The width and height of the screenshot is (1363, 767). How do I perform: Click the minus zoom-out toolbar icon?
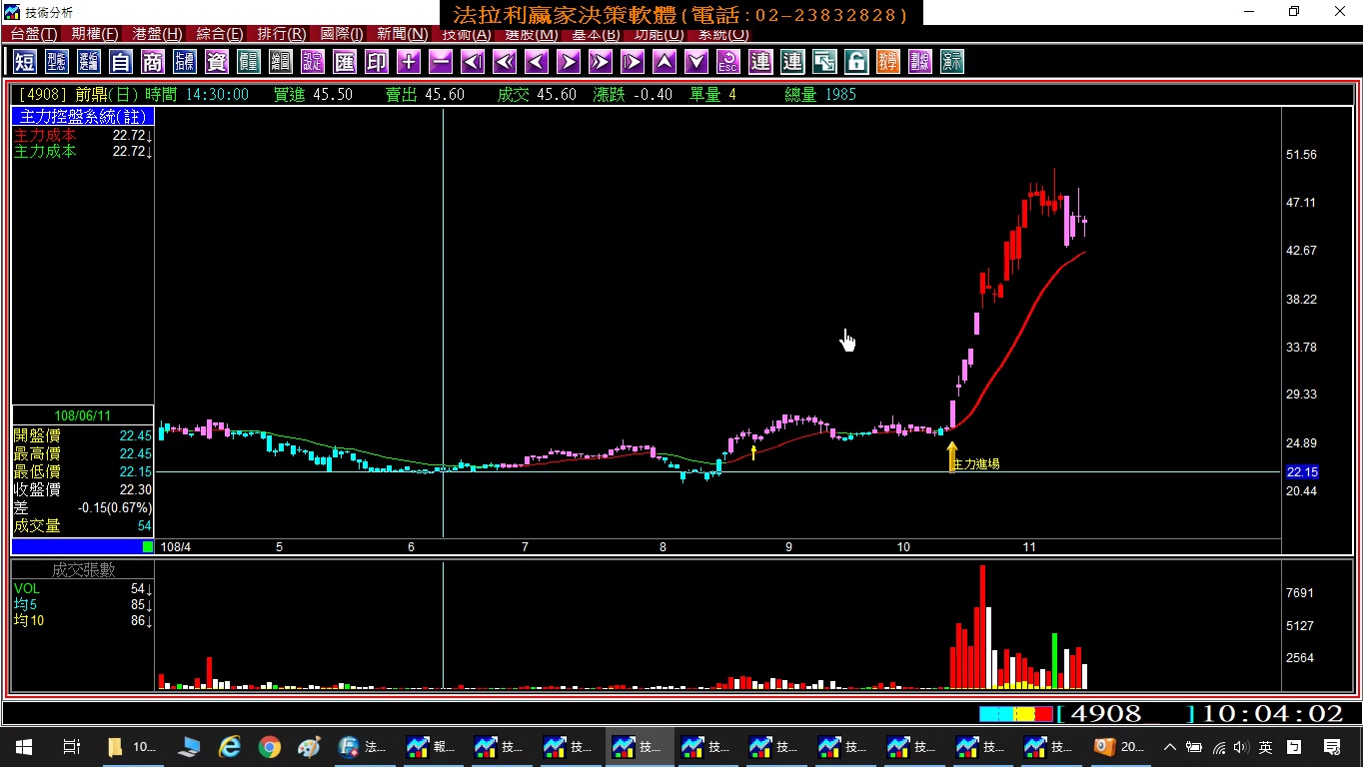[441, 62]
